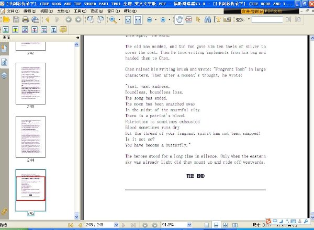Open the 文件 menu
The image size is (314, 230).
tap(13, 11)
